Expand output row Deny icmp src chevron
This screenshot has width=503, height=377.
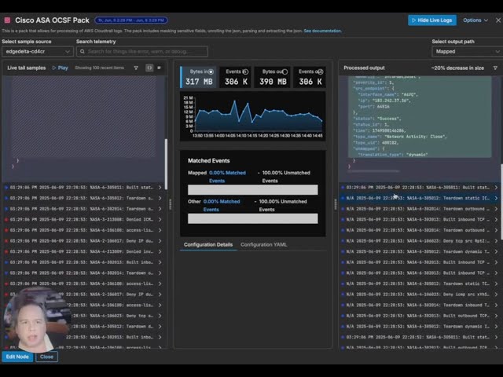click(x=496, y=295)
